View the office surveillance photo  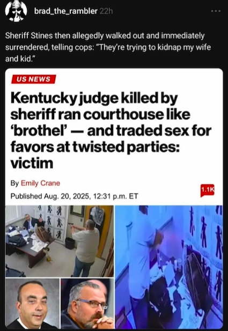[60, 241]
